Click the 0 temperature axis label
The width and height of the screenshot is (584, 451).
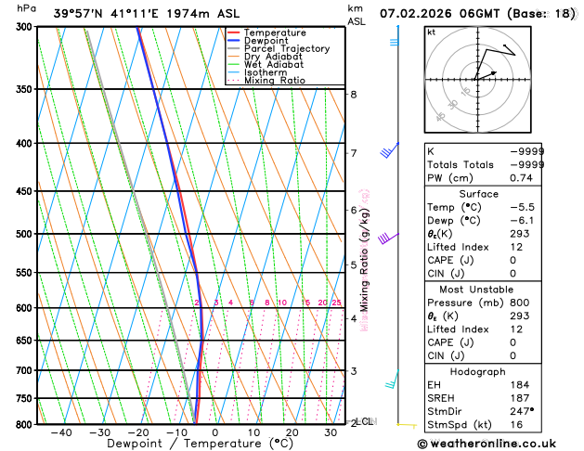tap(214, 433)
